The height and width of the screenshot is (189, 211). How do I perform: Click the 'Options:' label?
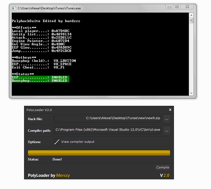34,142
